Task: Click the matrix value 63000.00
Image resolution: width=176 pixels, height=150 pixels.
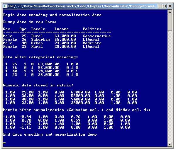Action: [80, 92]
